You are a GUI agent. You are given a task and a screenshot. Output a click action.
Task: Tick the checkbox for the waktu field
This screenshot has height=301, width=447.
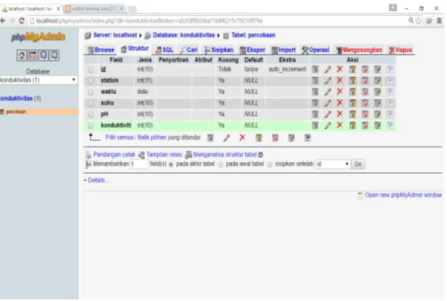click(91, 92)
